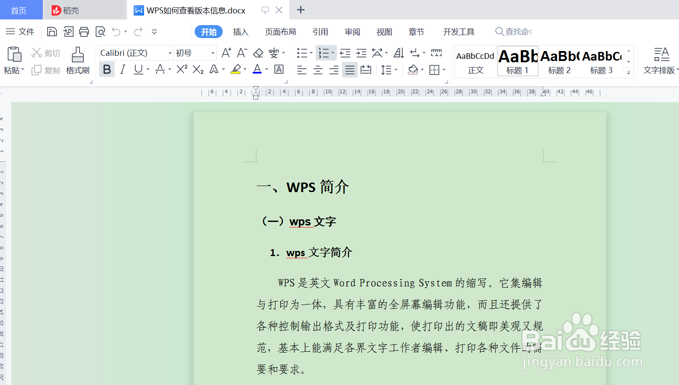Increase paragraph indent
The height and width of the screenshot is (385, 679).
pyautogui.click(x=361, y=53)
